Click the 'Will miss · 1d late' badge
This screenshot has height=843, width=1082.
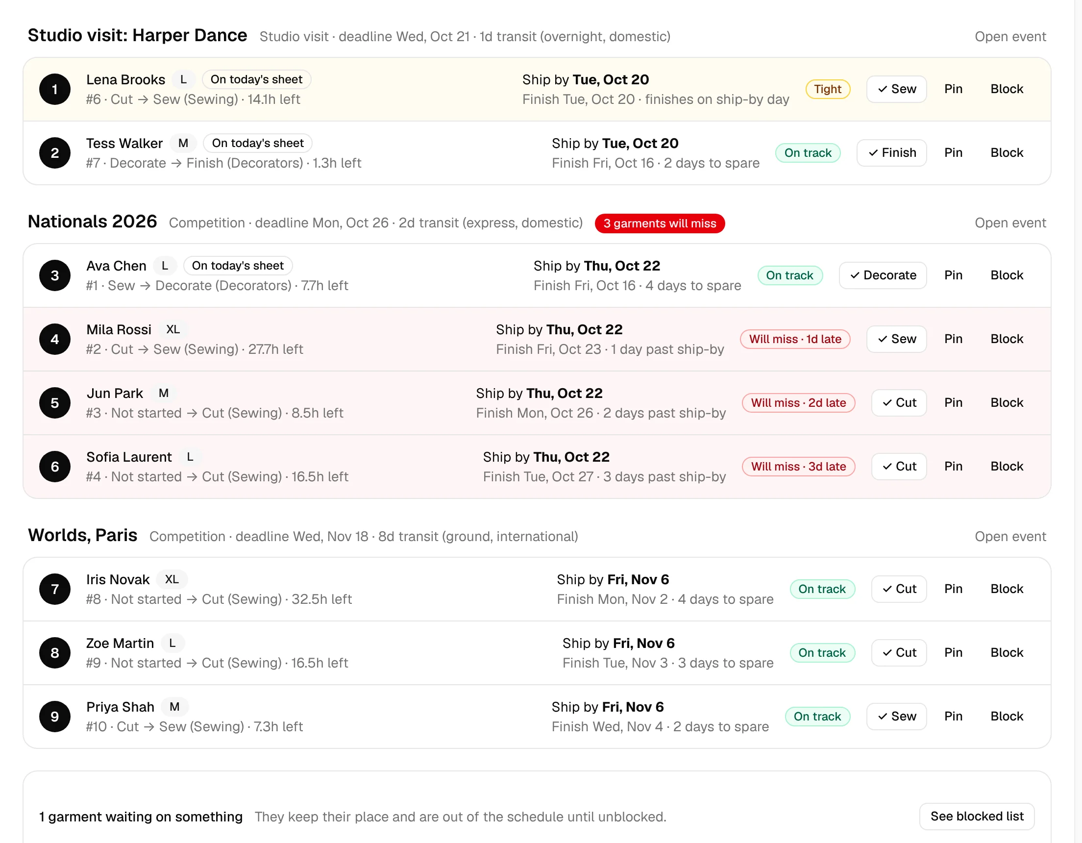click(795, 339)
